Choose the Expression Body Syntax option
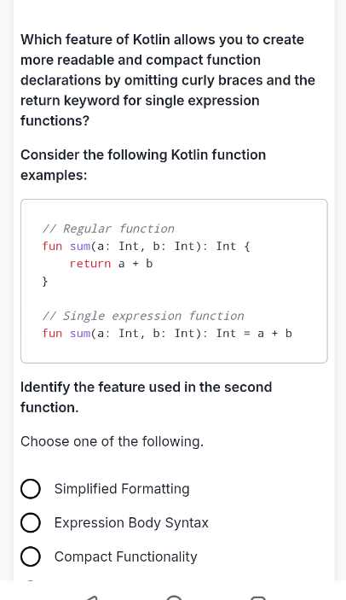 point(31,522)
